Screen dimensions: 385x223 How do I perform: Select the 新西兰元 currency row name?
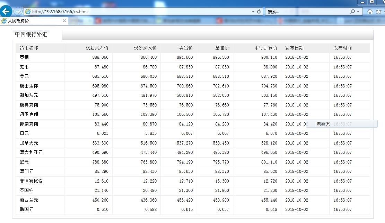(x=29, y=200)
